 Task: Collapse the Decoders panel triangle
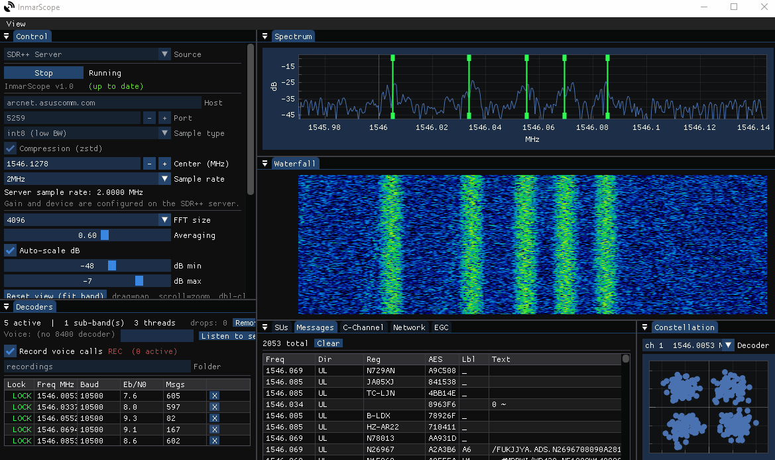tap(7, 307)
